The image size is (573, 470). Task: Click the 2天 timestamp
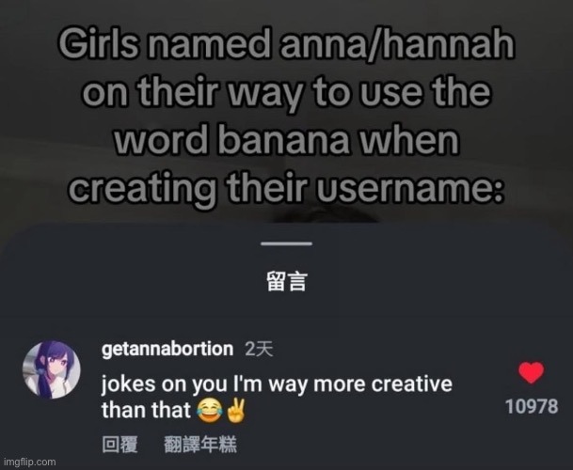(x=259, y=350)
